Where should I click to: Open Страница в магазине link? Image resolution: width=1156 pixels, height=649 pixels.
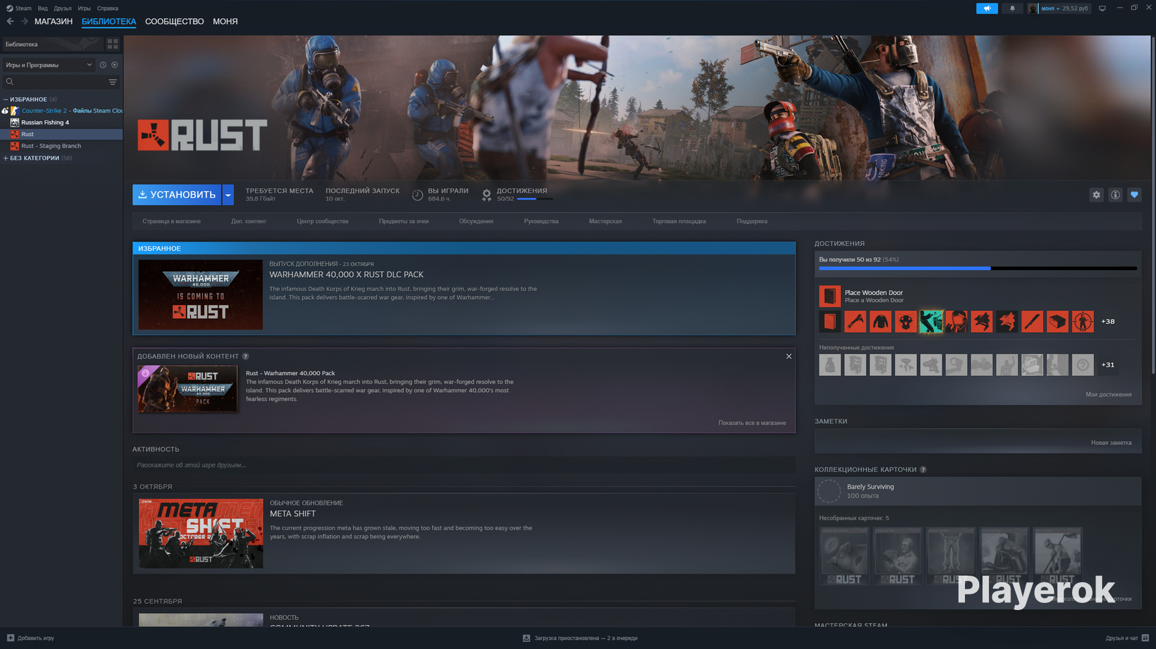pyautogui.click(x=172, y=221)
